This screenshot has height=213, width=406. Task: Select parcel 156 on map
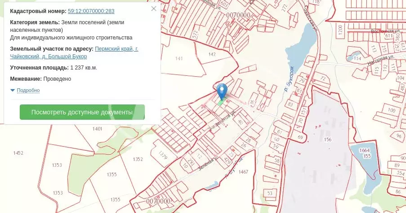pos(328,139)
